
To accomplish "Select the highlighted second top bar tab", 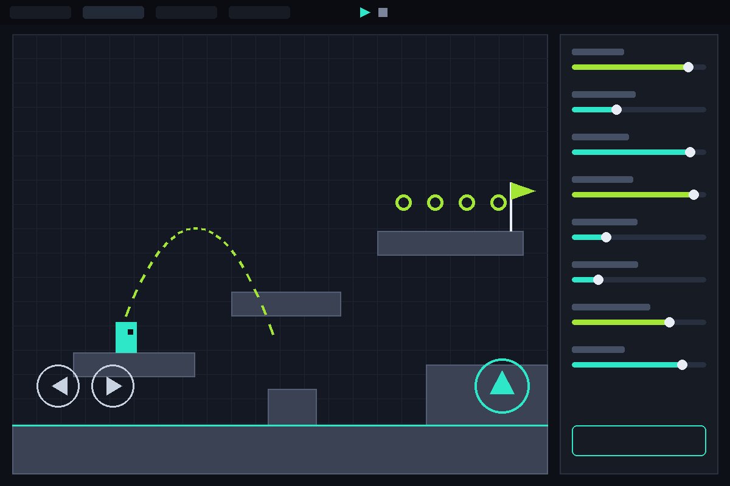I will [x=113, y=12].
